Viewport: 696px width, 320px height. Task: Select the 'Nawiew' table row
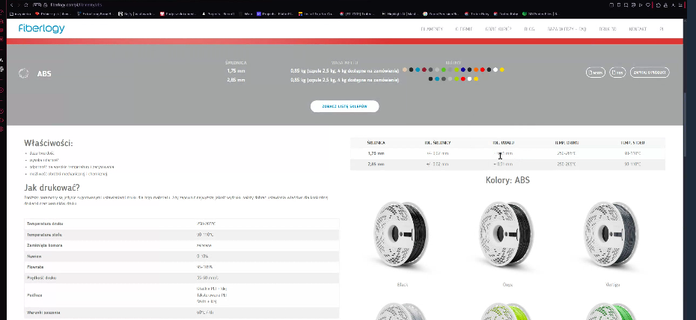(x=182, y=256)
